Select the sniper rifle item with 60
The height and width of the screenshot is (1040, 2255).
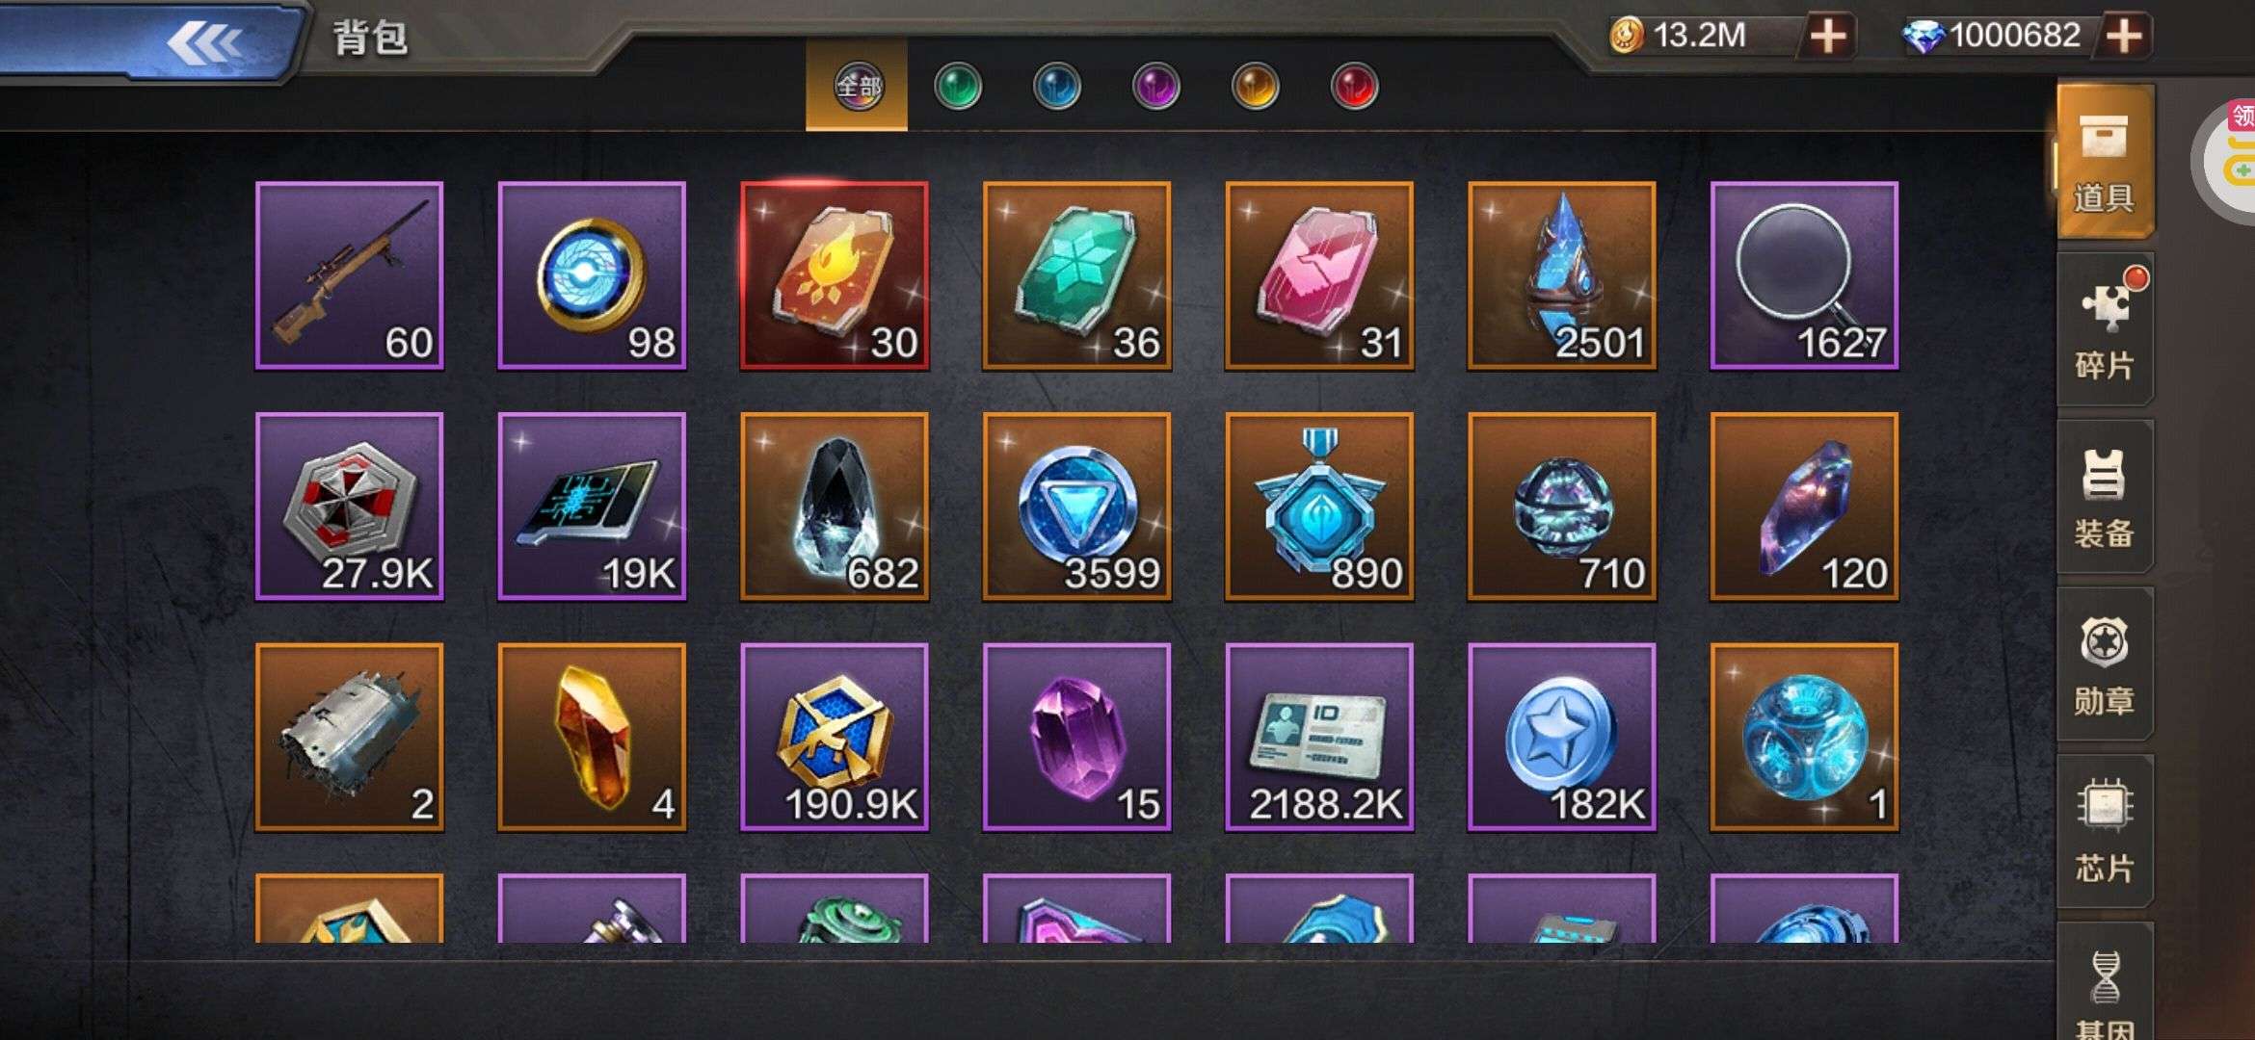point(349,275)
